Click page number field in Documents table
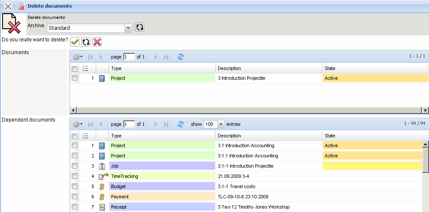This screenshot has width=429, height=212. [x=129, y=57]
